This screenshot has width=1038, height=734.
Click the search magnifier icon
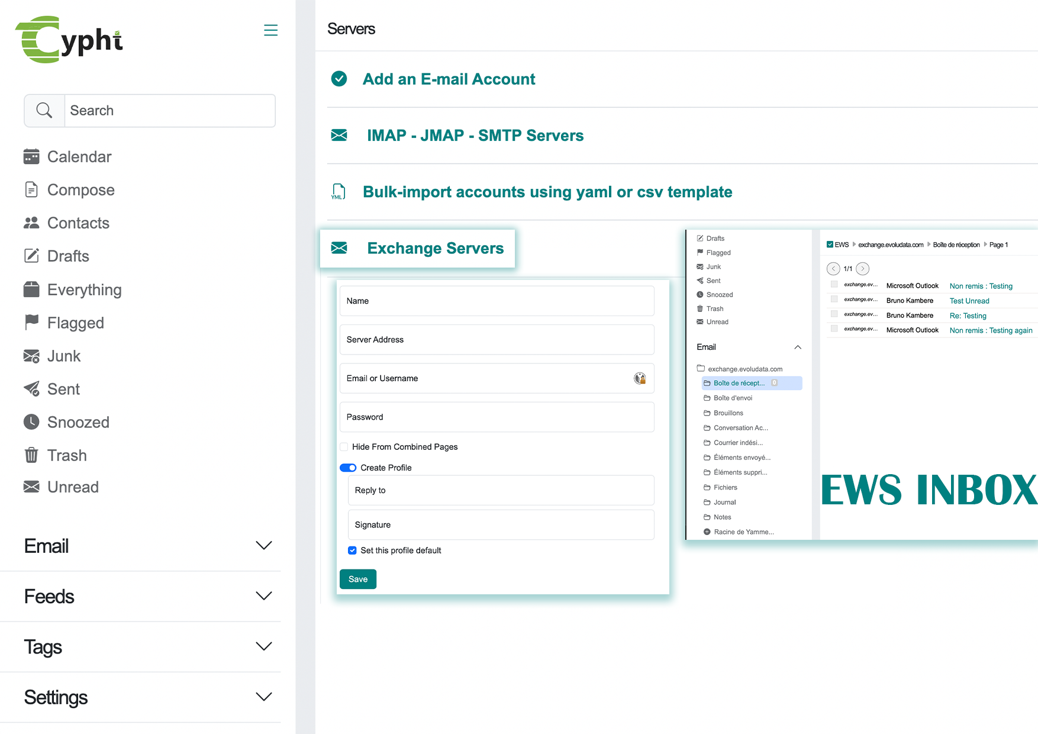44,110
